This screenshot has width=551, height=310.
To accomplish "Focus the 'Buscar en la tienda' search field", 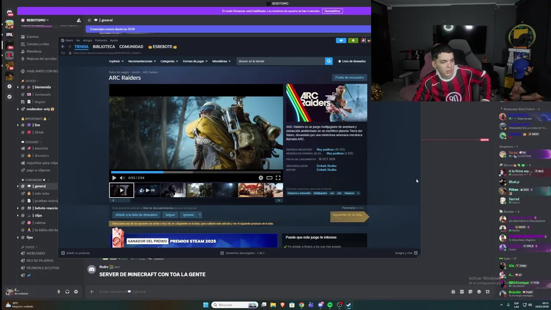I will coord(281,61).
